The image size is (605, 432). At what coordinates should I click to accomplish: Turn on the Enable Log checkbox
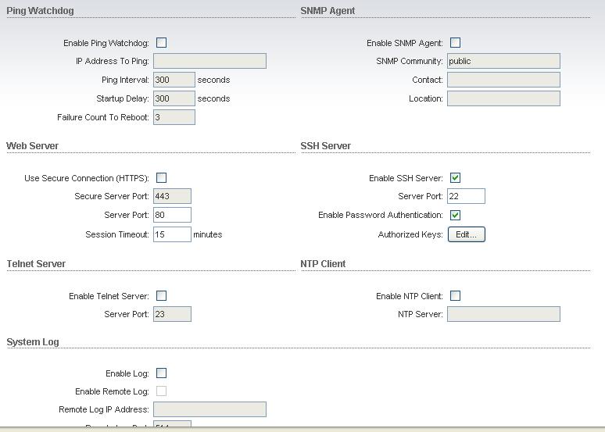[161, 373]
